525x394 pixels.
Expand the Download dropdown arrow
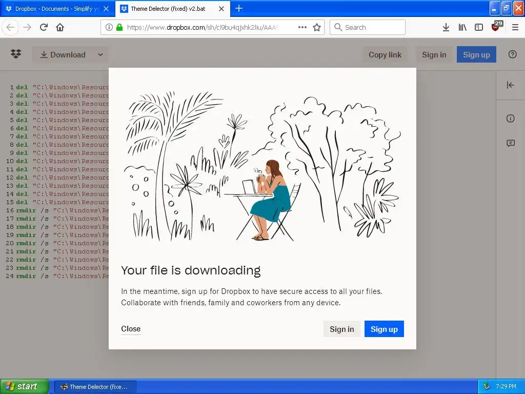100,54
